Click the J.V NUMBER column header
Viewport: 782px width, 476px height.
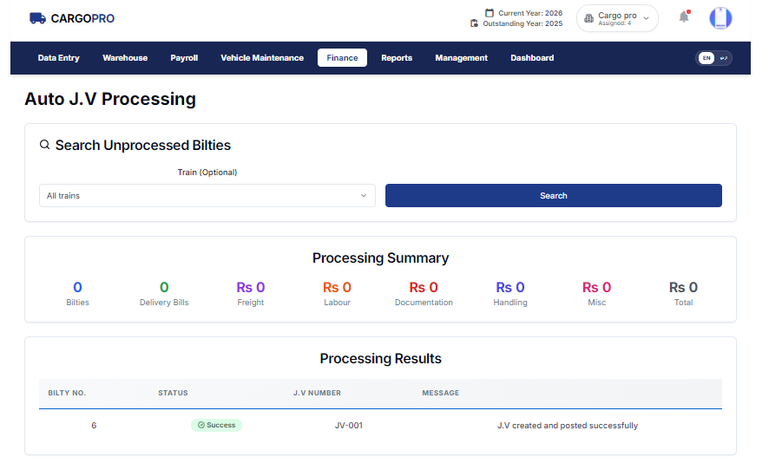(317, 393)
